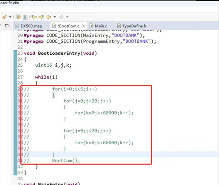This screenshot has height=185, width=219.
Task: Click the toolbar icon with a checkmark page
Action: pyautogui.click(x=18, y=17)
